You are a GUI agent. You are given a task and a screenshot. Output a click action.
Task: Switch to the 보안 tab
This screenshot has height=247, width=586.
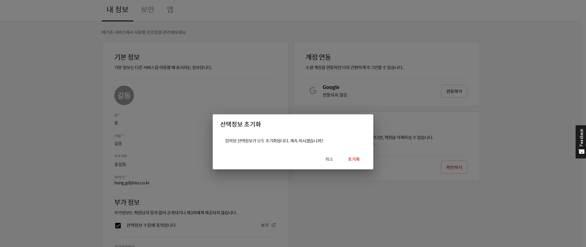point(147,10)
